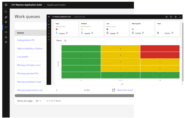Viewport: 185px width, 118px height.
Task: Click the 5 count on Medium card
Action: [82, 33]
